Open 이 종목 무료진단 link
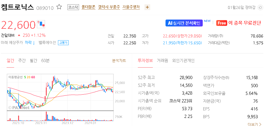The height and width of the screenshot is (132, 265). coord(245,23)
